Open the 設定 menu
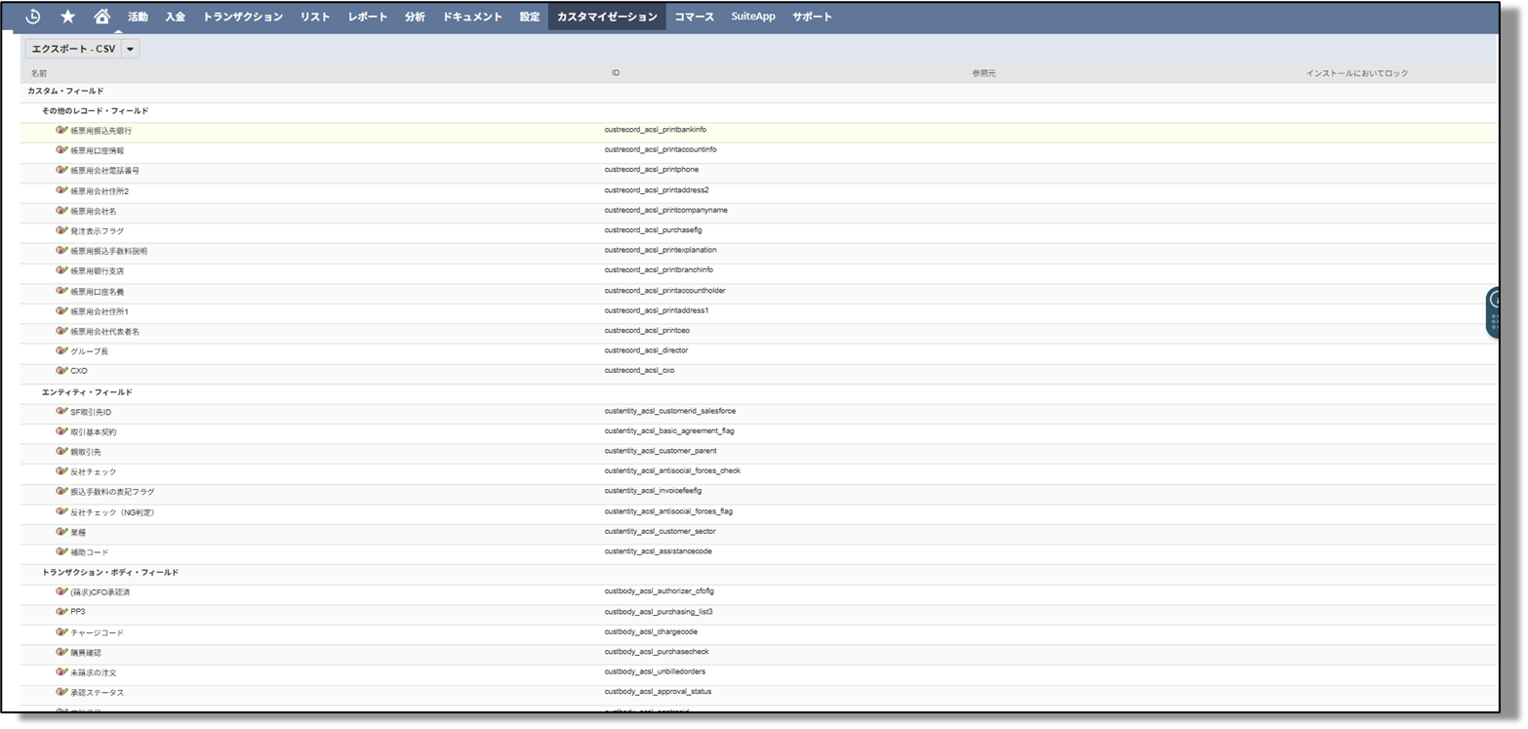Screen dimensions: 1528x729 pyautogui.click(x=530, y=17)
